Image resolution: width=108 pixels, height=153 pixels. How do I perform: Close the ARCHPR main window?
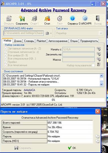pyautogui.click(x=103, y=4)
